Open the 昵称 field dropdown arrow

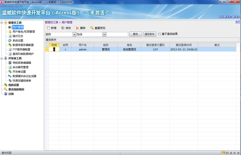(x=74, y=34)
